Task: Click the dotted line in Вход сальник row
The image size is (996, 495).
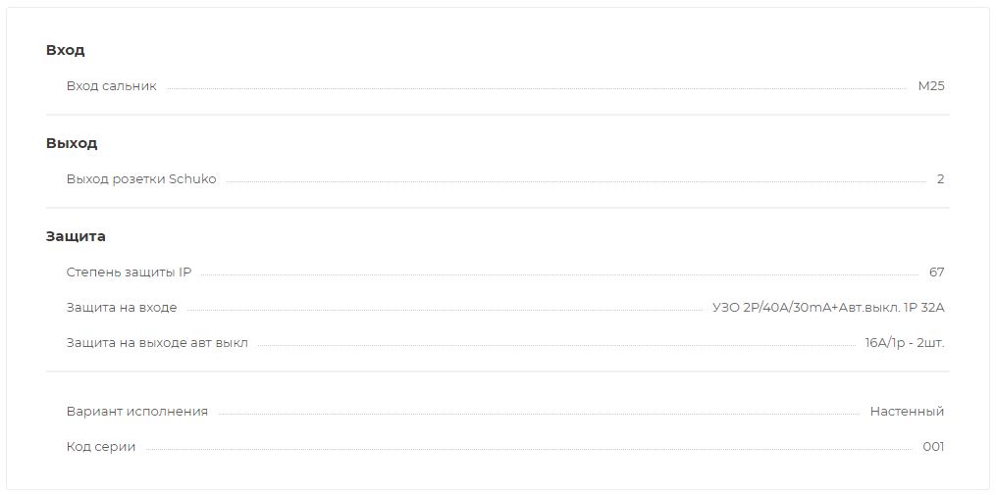Action: tap(538, 89)
